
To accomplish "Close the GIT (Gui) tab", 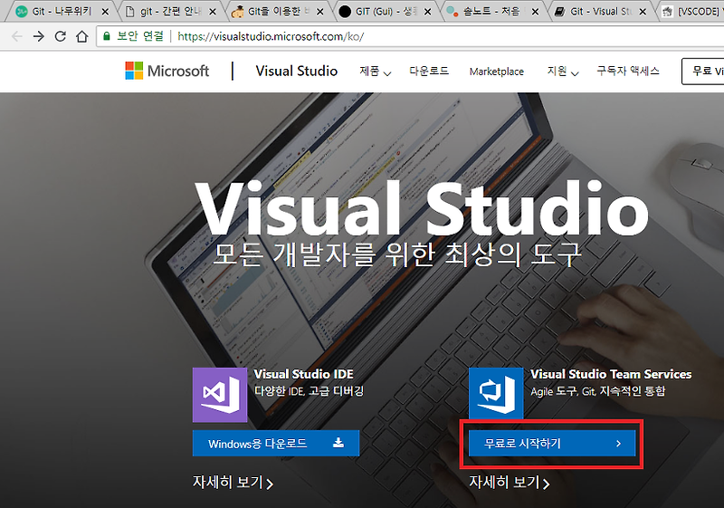I will tap(427, 12).
